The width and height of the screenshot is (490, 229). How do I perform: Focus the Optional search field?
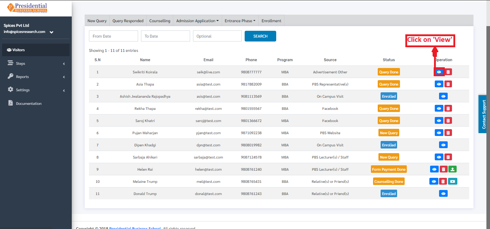point(217,36)
